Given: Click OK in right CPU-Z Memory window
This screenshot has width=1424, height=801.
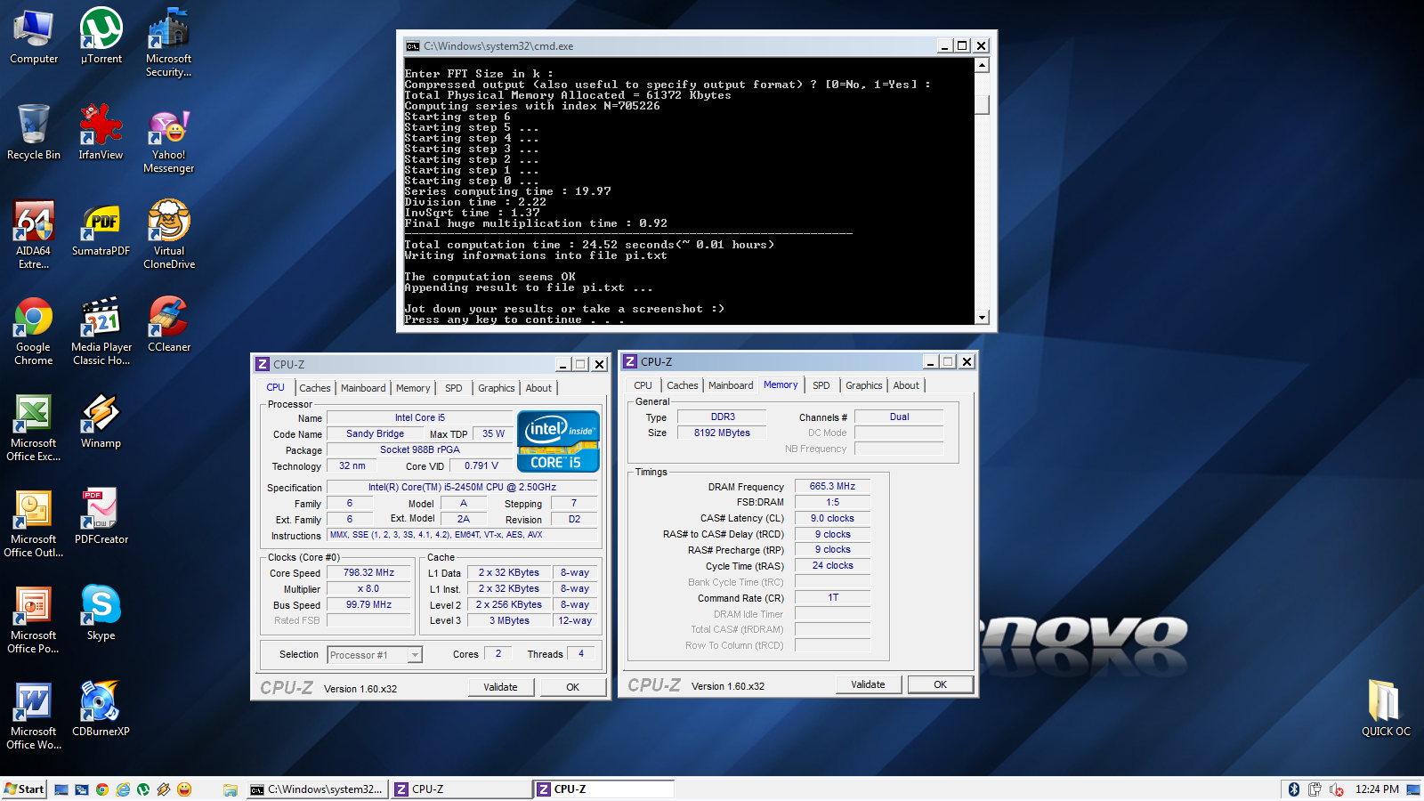Looking at the screenshot, I should (940, 684).
